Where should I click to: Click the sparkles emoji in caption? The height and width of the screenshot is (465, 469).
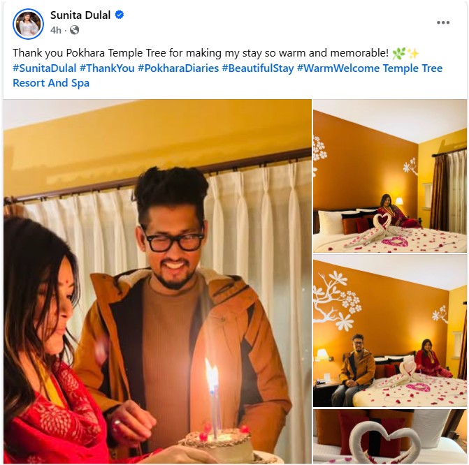pyautogui.click(x=413, y=53)
